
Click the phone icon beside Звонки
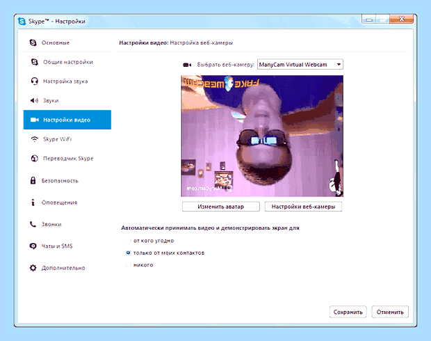tap(33, 224)
